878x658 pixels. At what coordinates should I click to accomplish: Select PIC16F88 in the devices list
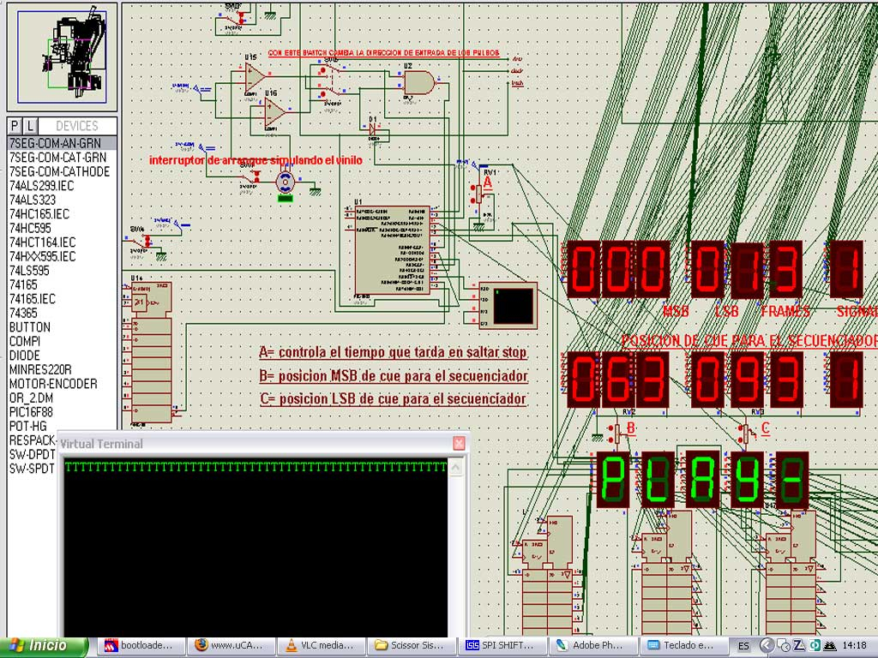click(x=39, y=411)
